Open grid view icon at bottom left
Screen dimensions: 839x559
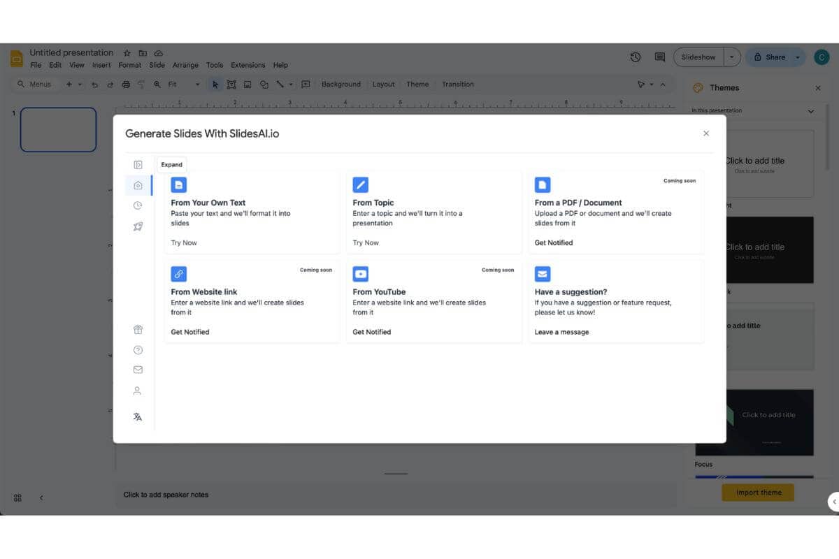coord(17,498)
